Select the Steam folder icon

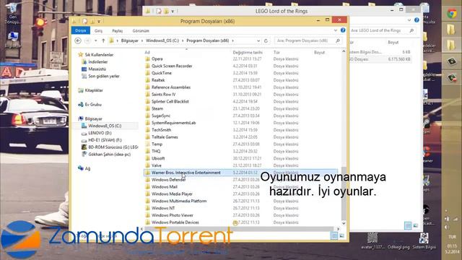pyautogui.click(x=147, y=108)
